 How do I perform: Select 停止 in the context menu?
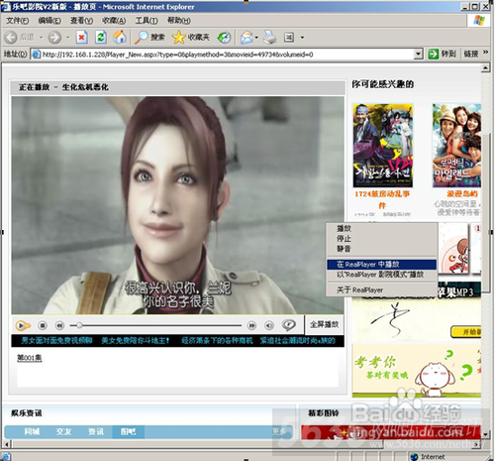[381, 239]
